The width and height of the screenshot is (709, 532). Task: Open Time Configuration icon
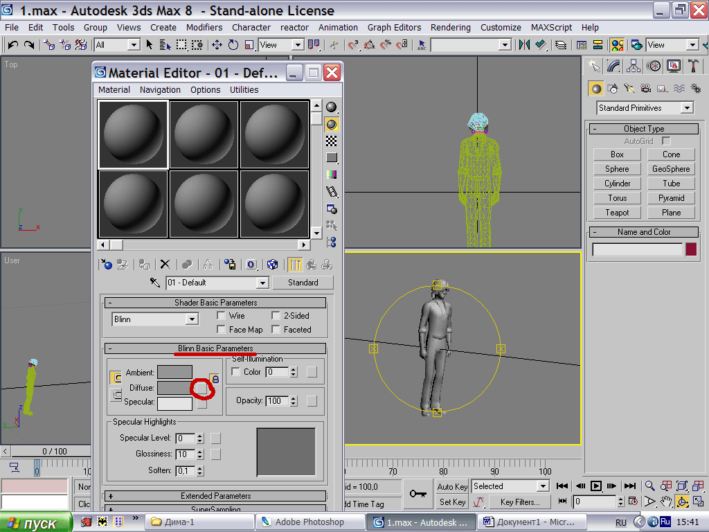pos(633,502)
